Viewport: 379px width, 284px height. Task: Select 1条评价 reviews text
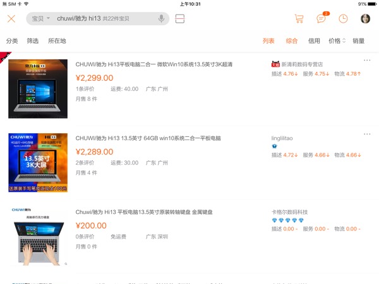point(85,89)
